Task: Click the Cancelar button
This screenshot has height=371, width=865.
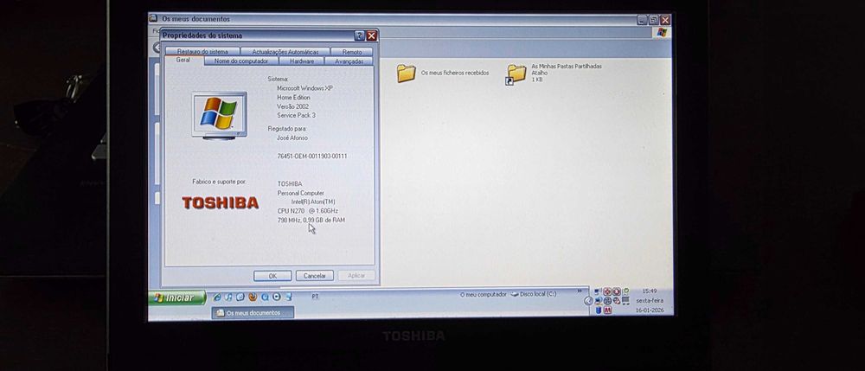Action: pos(315,276)
